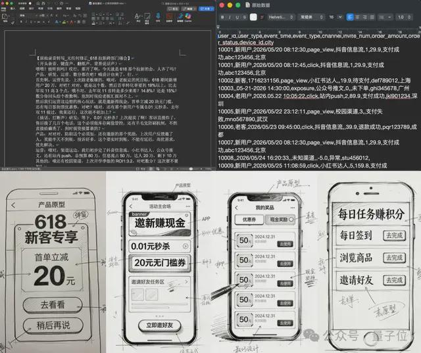Click 去完成 beside 浏览商品

[394, 258]
